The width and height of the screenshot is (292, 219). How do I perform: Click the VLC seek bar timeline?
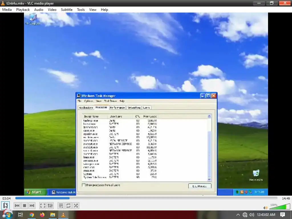146,198
